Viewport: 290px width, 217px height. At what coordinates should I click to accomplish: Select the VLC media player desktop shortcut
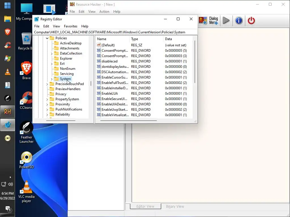click(x=26, y=192)
